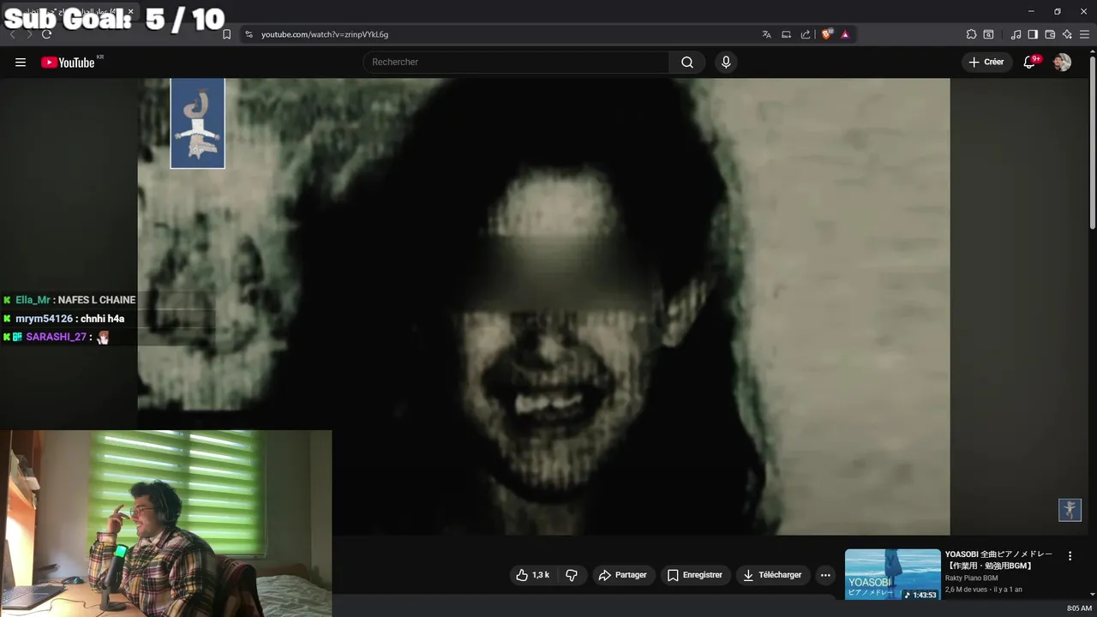Click the Enregistrer button
Viewport: 1097px width, 617px height.
click(695, 575)
